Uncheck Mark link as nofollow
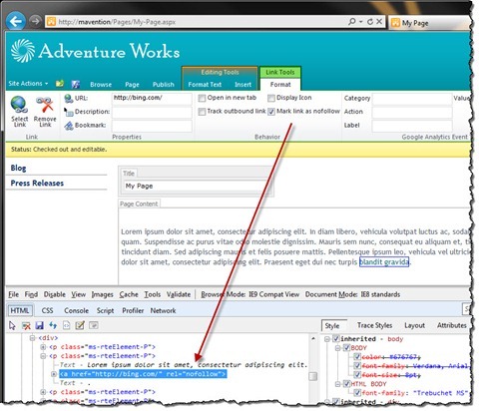 271,112
